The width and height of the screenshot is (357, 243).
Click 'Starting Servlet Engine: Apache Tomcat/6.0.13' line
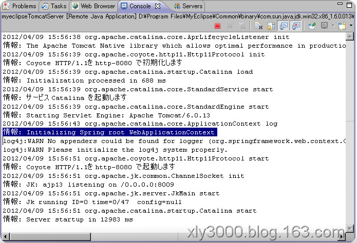106,115
